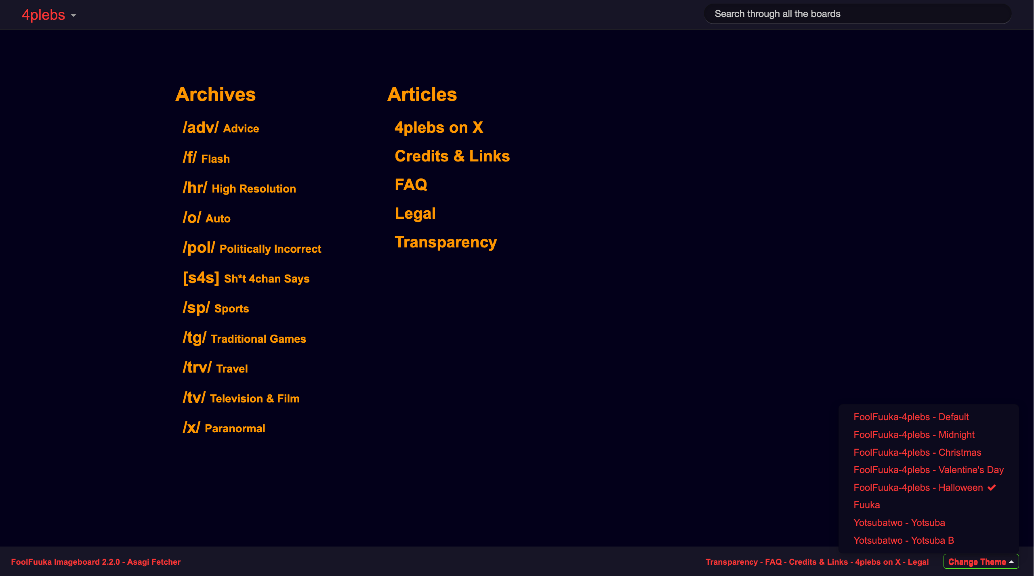Open the Credits & Links article
The image size is (1034, 576).
(452, 156)
